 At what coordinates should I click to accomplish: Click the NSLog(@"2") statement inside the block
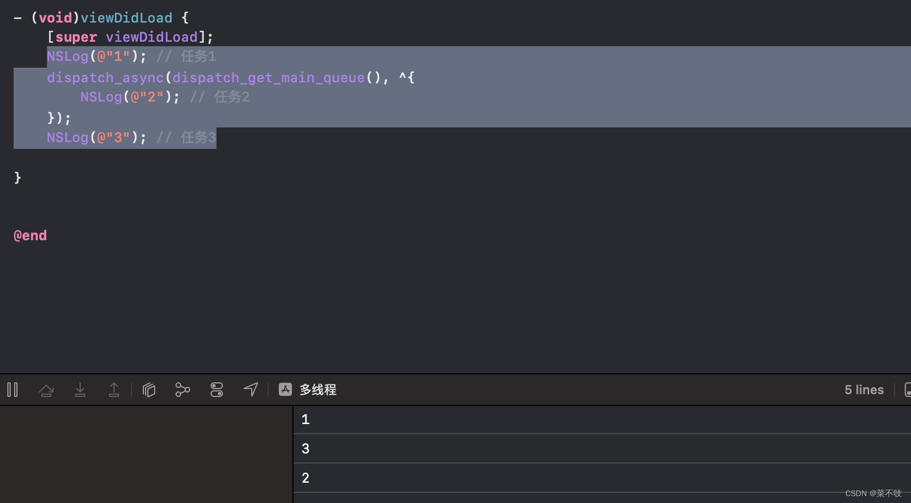[130, 97]
